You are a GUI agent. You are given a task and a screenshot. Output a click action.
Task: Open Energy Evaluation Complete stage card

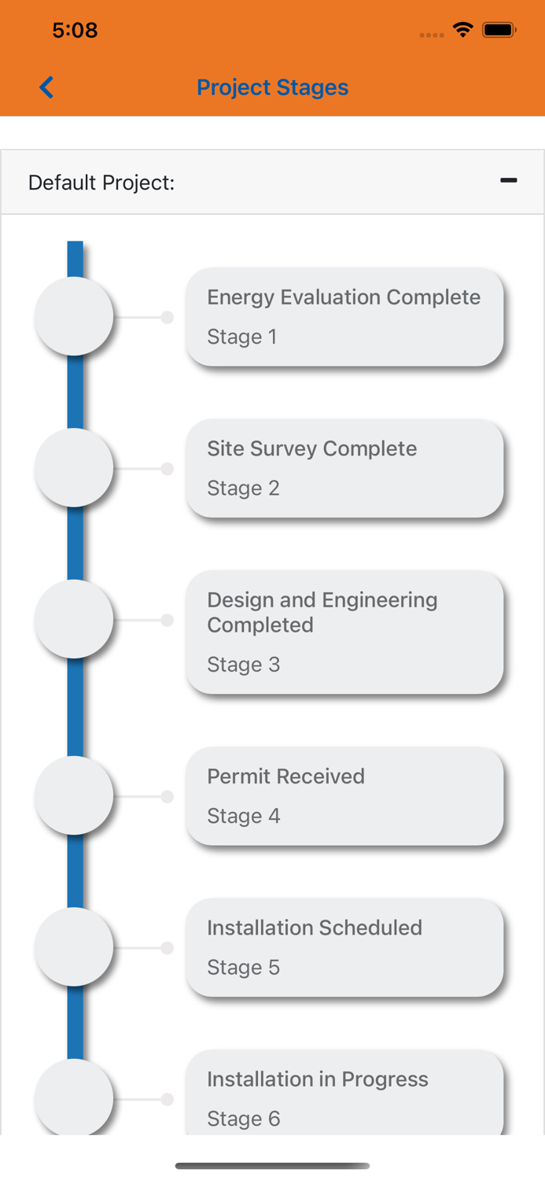344,317
